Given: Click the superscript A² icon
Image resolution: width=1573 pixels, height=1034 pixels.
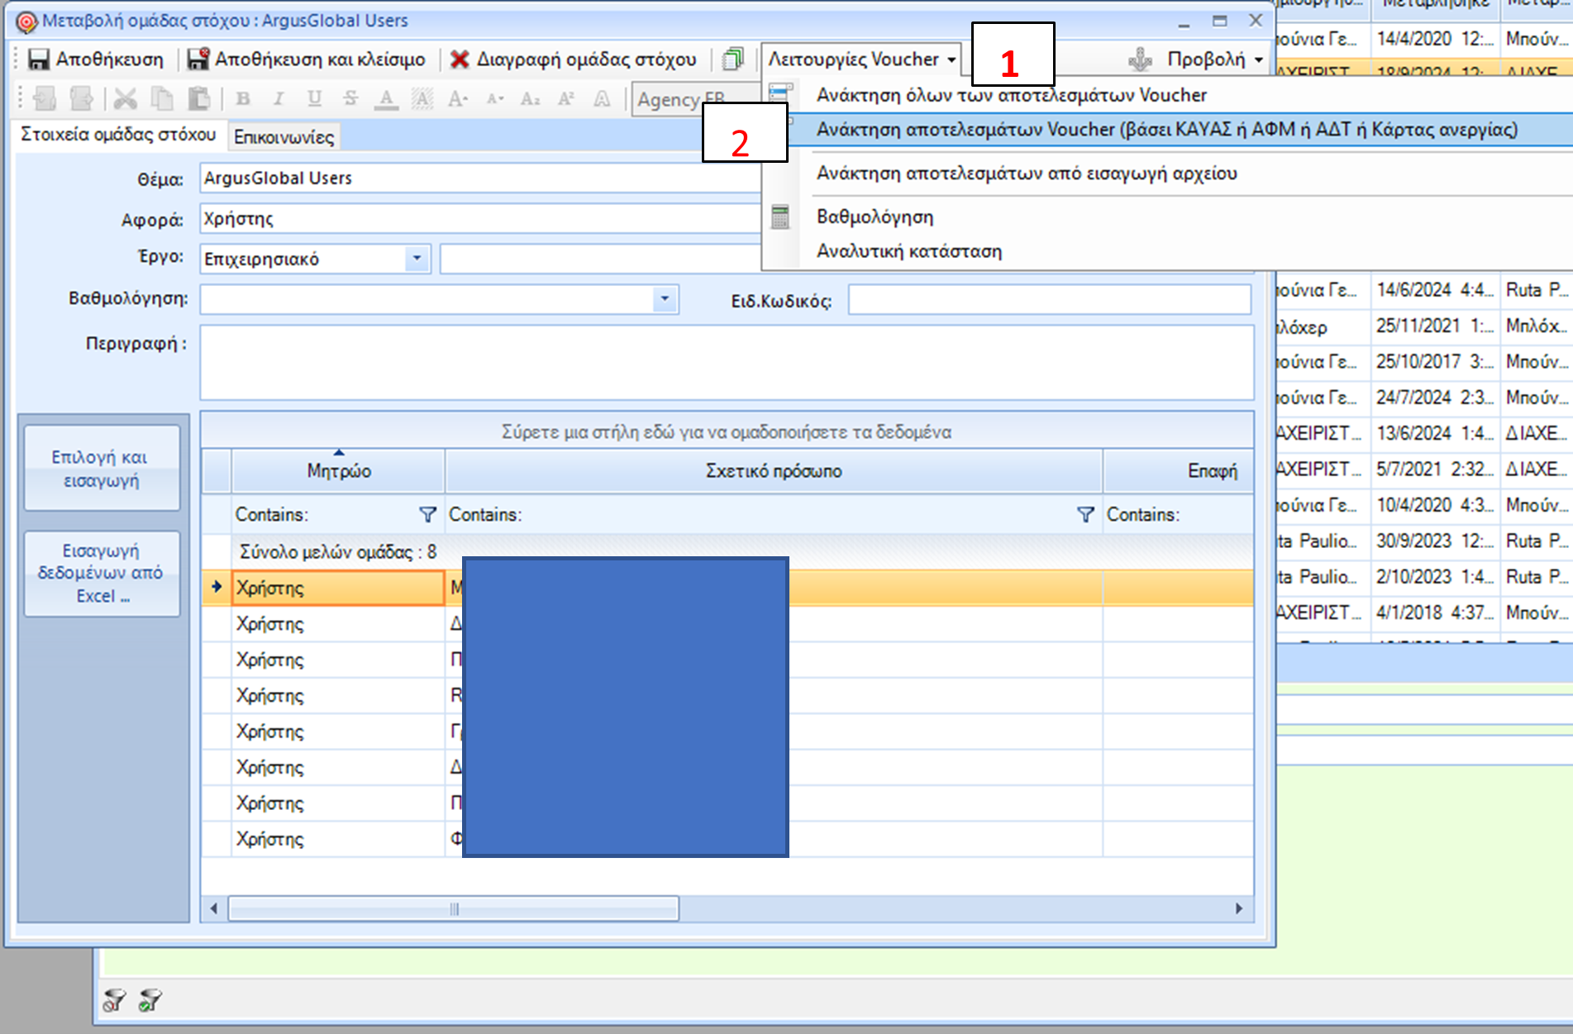Looking at the screenshot, I should tap(566, 99).
